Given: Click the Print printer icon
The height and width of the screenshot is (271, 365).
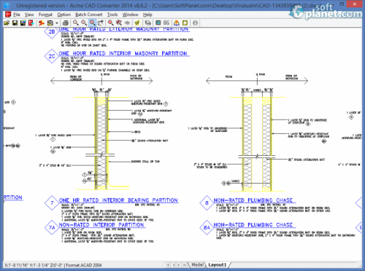Looking at the screenshot, I should pyautogui.click(x=66, y=23).
